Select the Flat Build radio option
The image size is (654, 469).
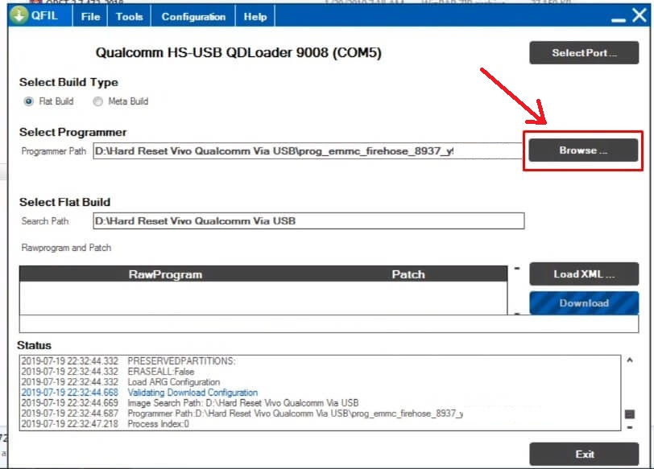28,101
